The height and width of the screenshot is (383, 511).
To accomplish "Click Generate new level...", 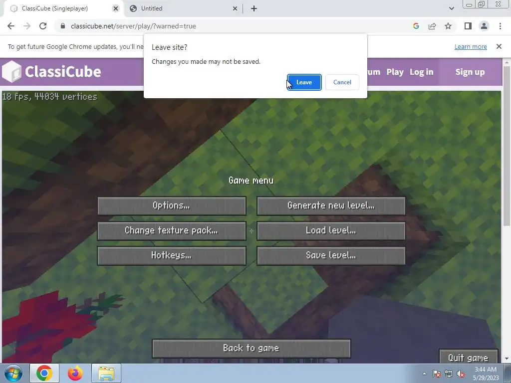I will [331, 206].
